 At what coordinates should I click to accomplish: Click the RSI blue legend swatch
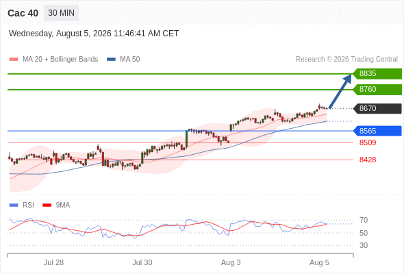point(14,206)
